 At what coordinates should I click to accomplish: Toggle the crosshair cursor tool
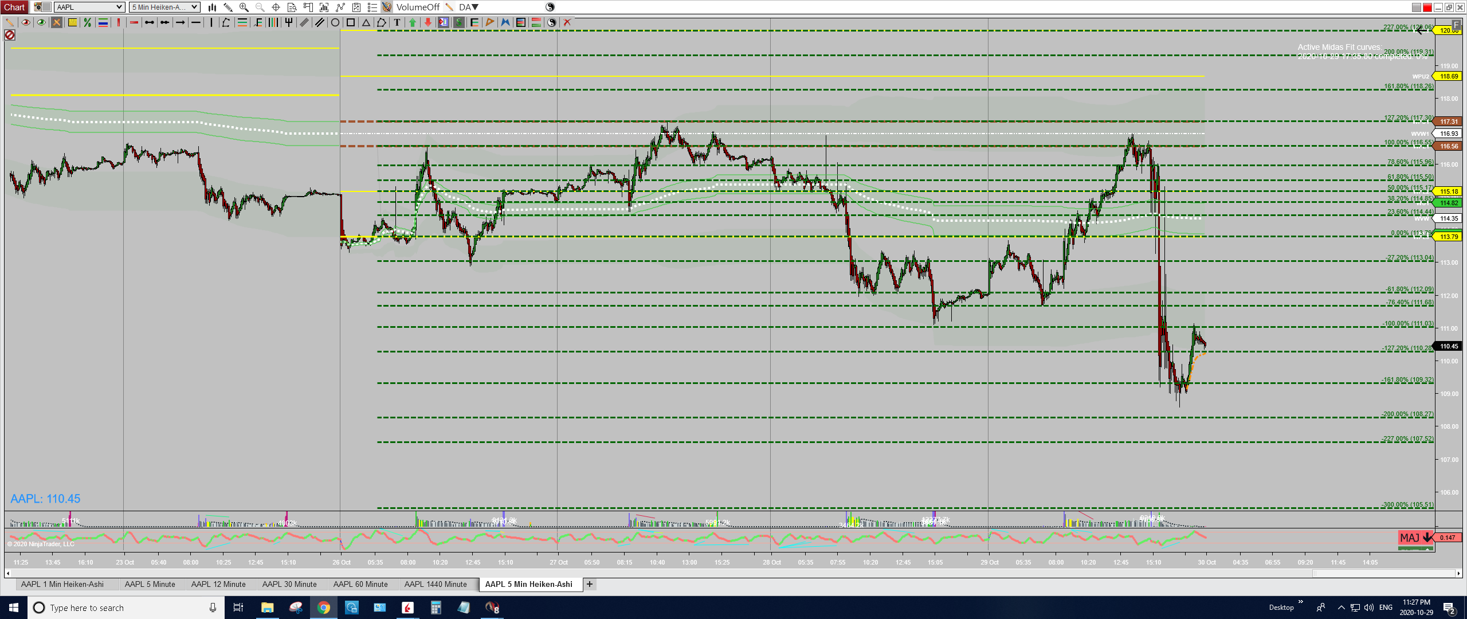pyautogui.click(x=276, y=7)
